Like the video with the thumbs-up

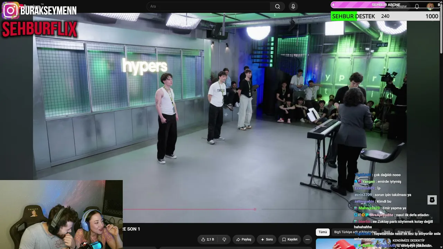coord(207,239)
